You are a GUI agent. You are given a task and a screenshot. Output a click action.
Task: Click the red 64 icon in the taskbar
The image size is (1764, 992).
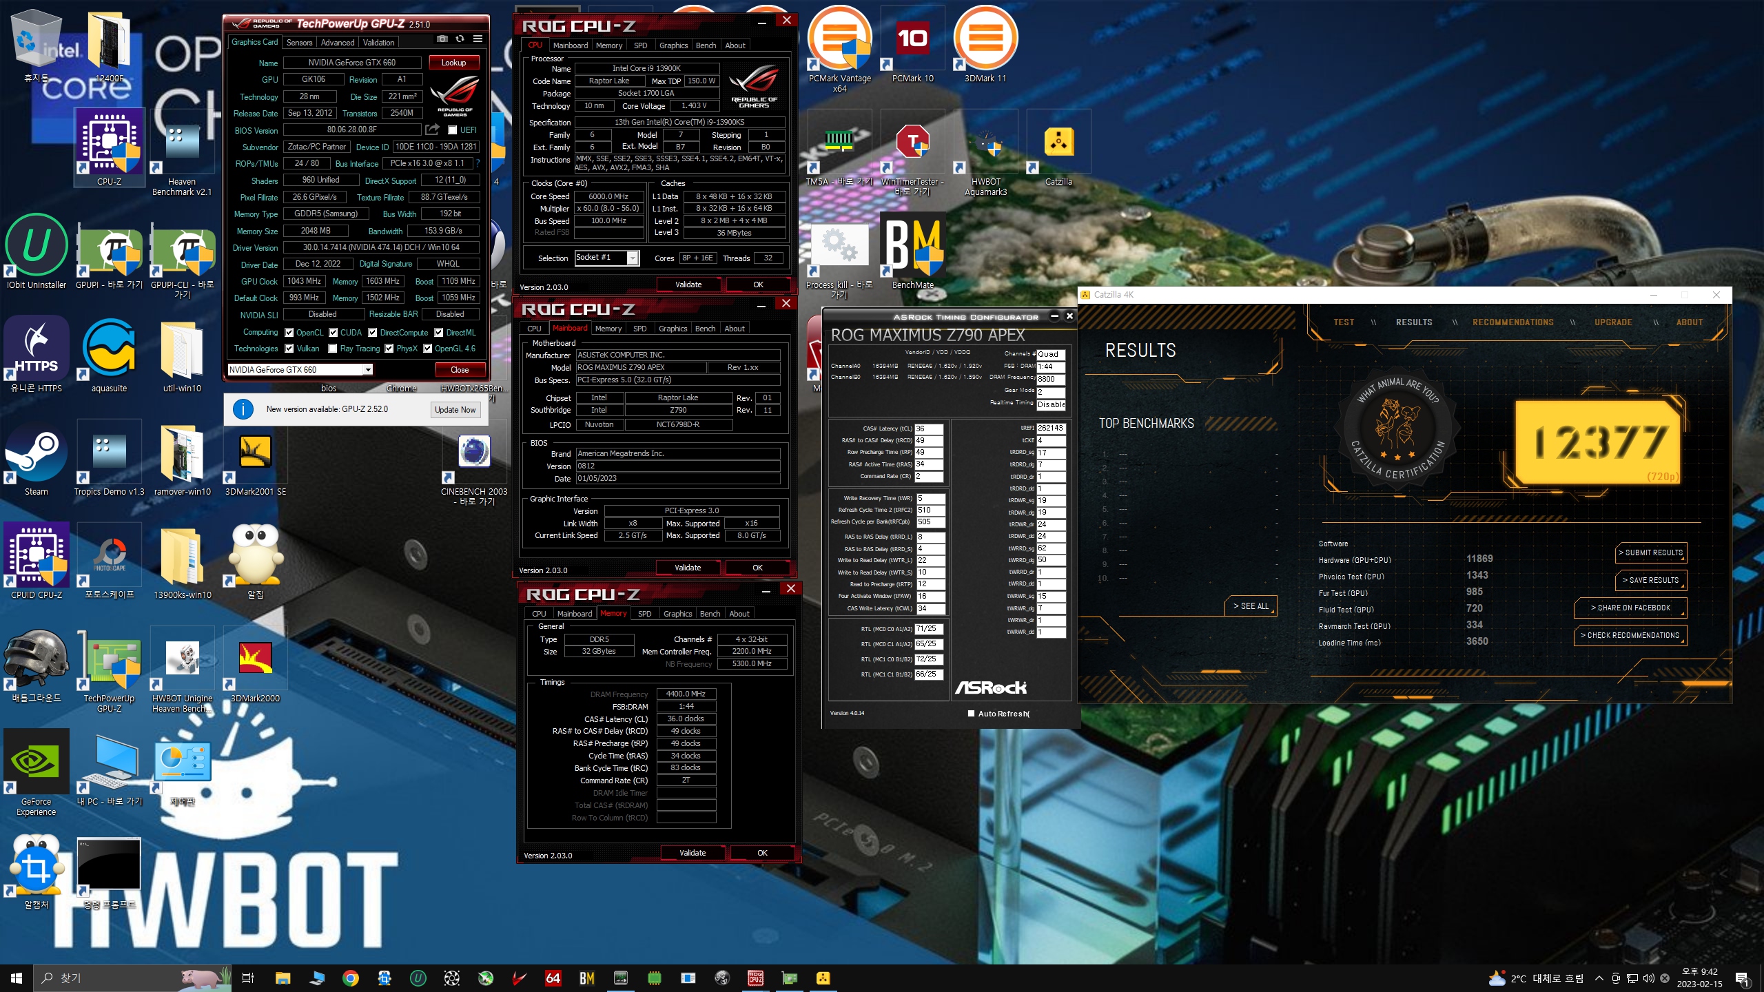[x=553, y=978]
